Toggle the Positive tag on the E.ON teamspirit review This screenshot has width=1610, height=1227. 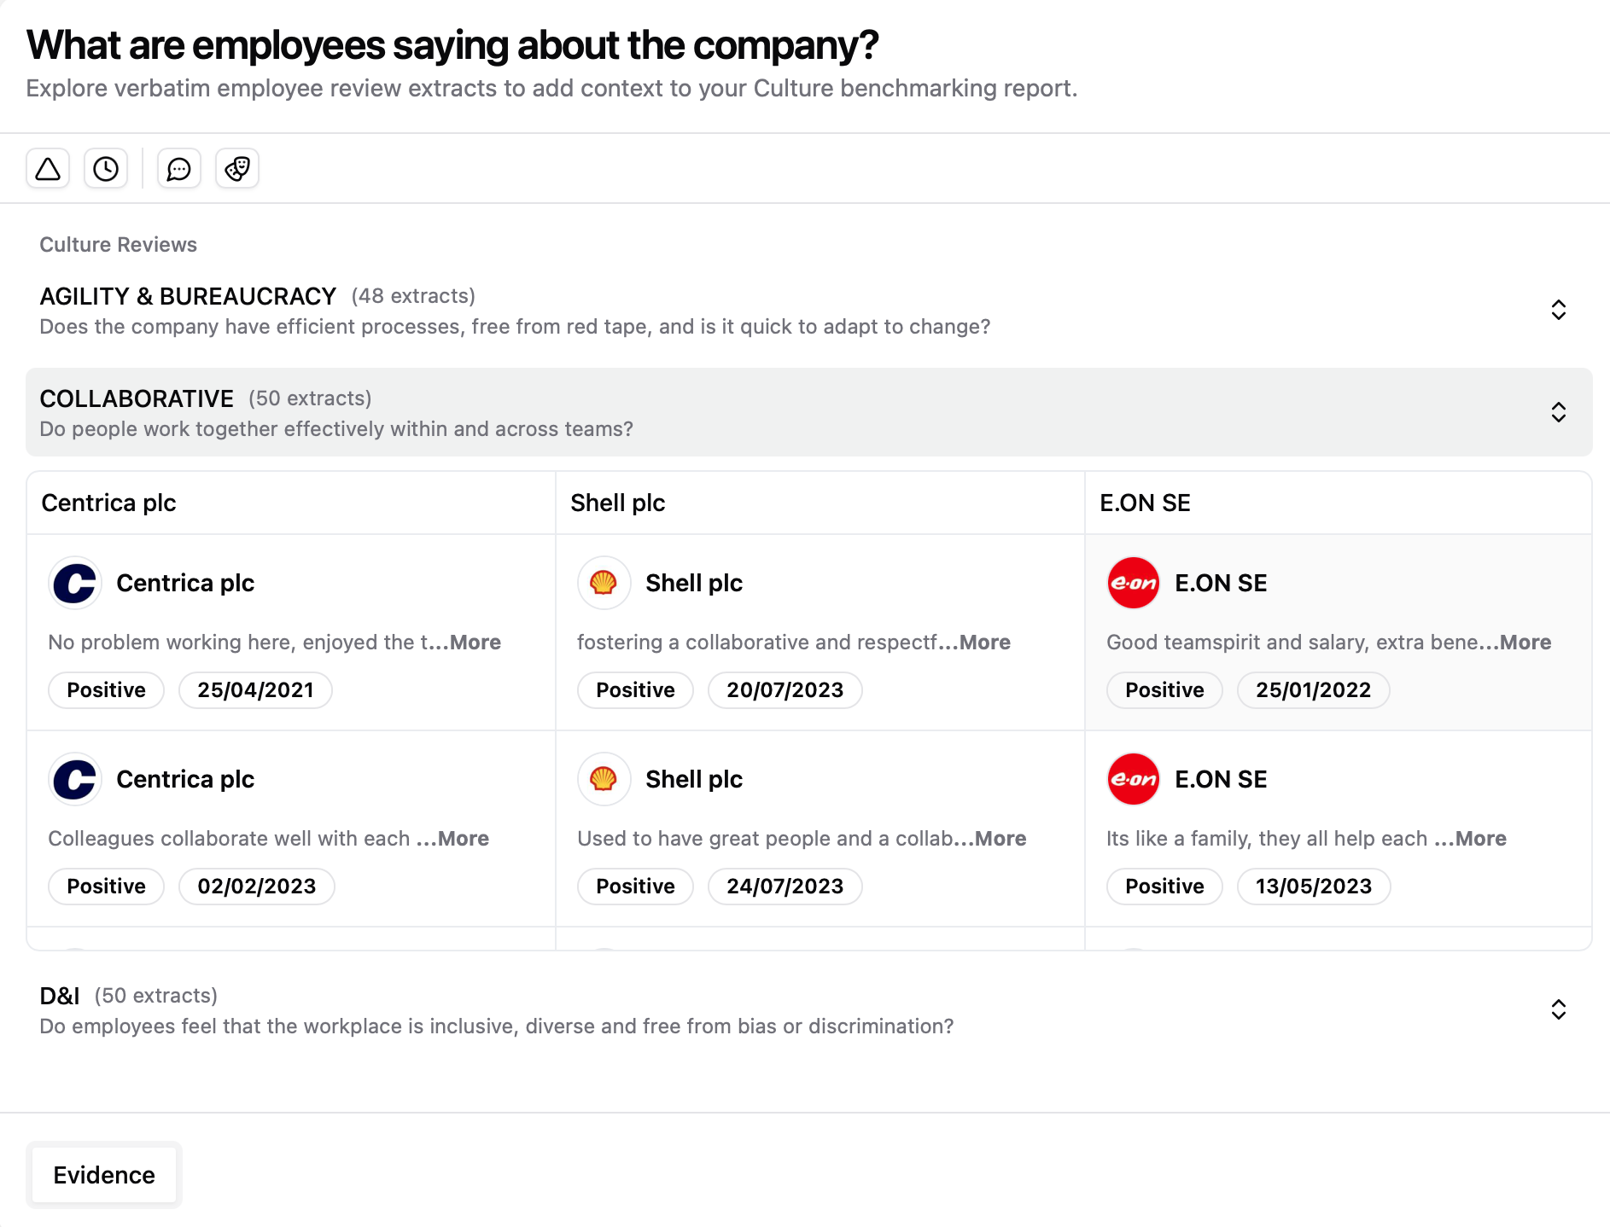tap(1164, 689)
